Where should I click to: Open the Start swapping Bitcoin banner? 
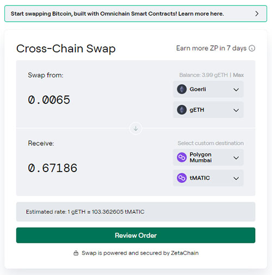[135, 14]
